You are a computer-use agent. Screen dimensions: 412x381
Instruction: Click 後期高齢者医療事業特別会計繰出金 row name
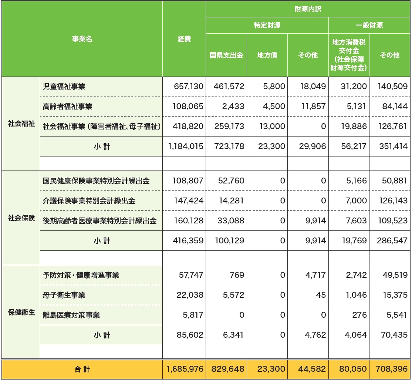coord(100,221)
